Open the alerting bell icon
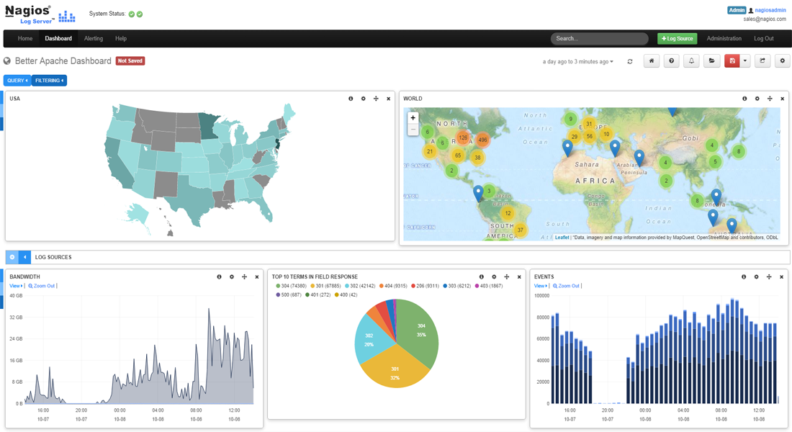792x432 pixels. click(691, 61)
